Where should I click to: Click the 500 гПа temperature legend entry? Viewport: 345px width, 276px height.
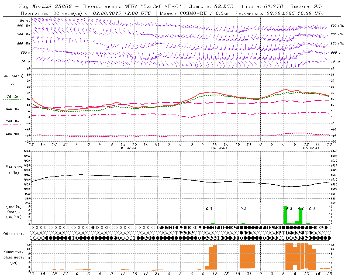point(13,134)
